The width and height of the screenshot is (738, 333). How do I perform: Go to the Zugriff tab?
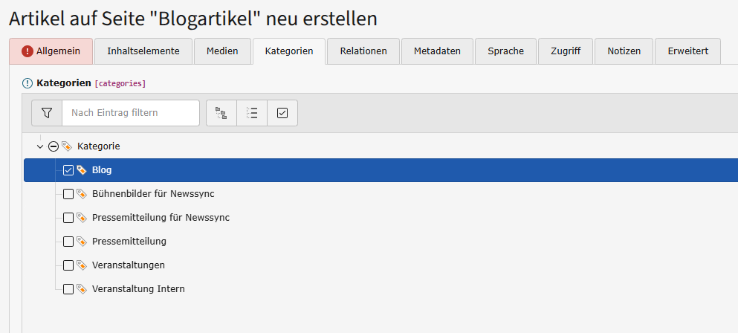coord(566,51)
